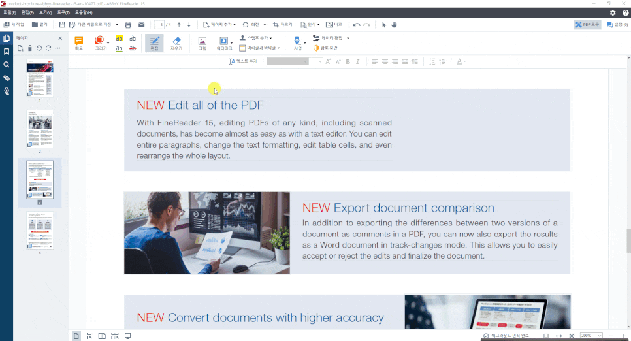631x341 pixels.
Task: Select the yellow Highlight text tool
Action: (x=119, y=39)
